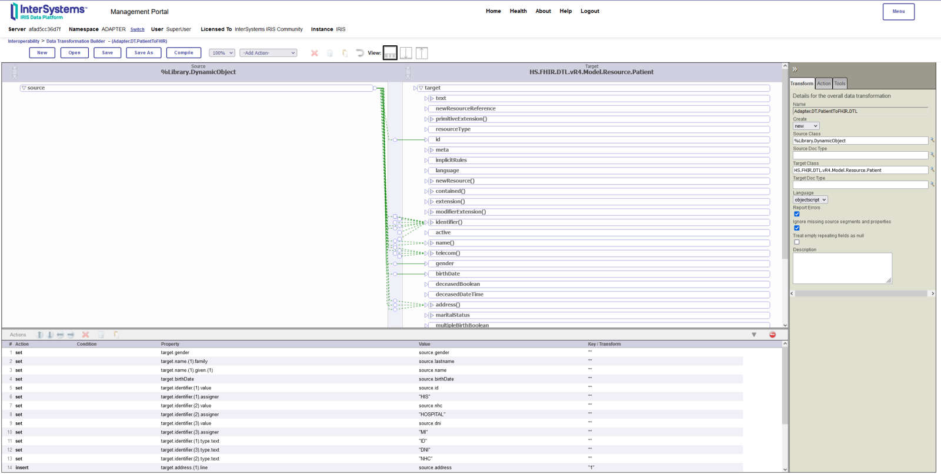This screenshot has width=941, height=474.
Task: Open the Add Action dropdown
Action: [x=268, y=53]
